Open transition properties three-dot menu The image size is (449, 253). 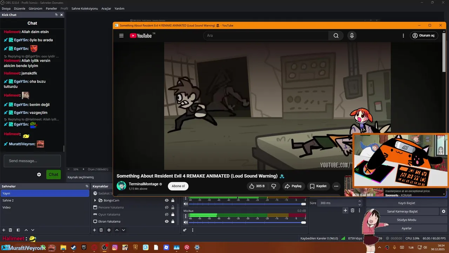(x=359, y=210)
